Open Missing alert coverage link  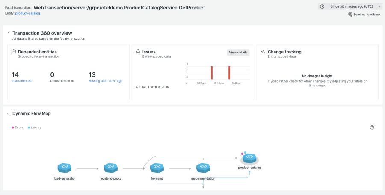(106, 81)
